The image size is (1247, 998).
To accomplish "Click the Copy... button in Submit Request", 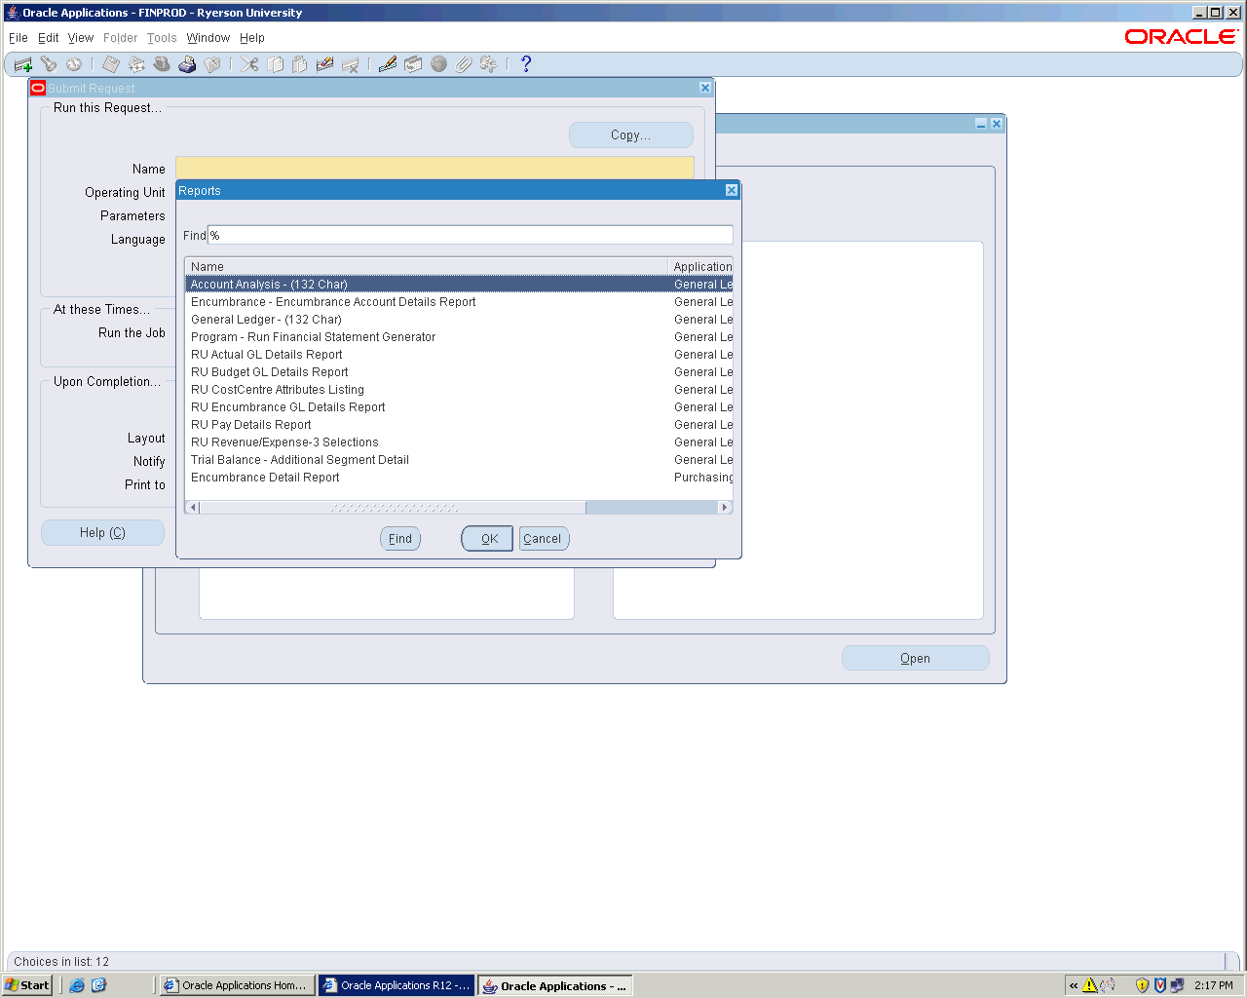I will point(630,135).
